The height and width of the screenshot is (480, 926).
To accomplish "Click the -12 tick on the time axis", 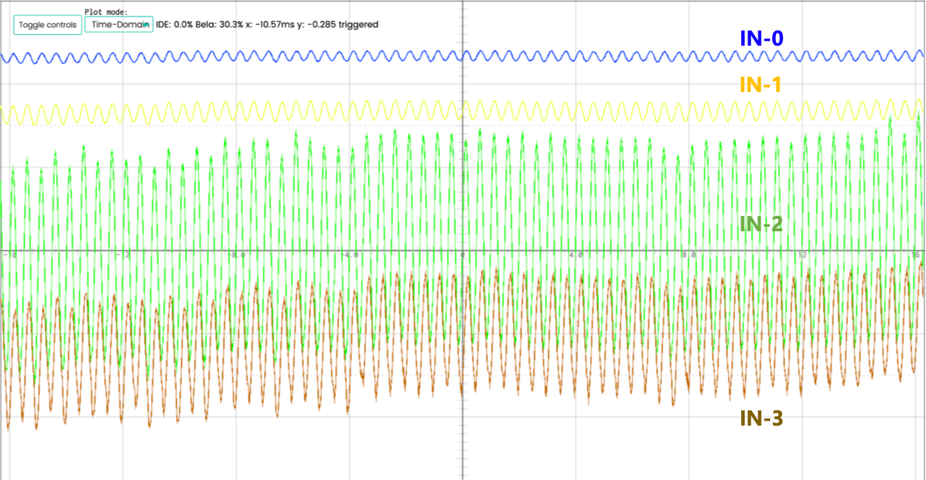I will pyautogui.click(x=123, y=255).
